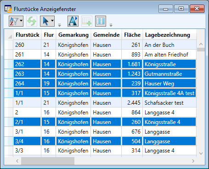
Task: Click the green refresh arrows icon
Action: [32, 21]
